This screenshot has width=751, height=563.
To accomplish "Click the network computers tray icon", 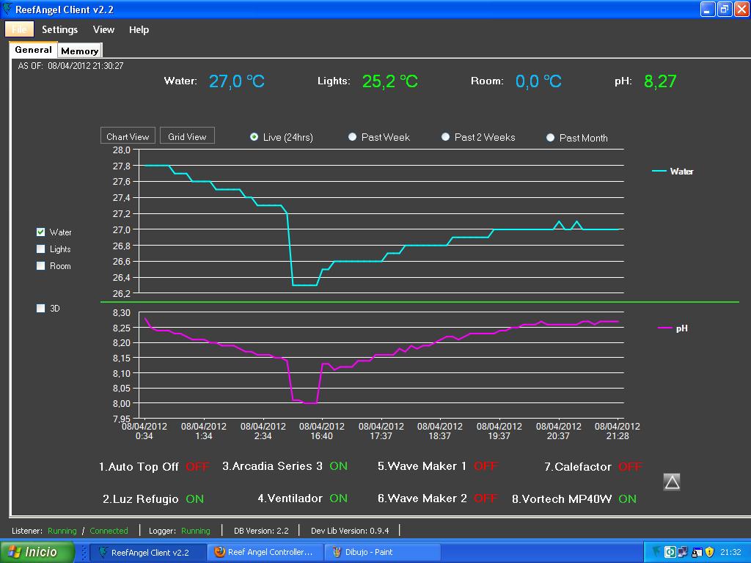I will 683,552.
